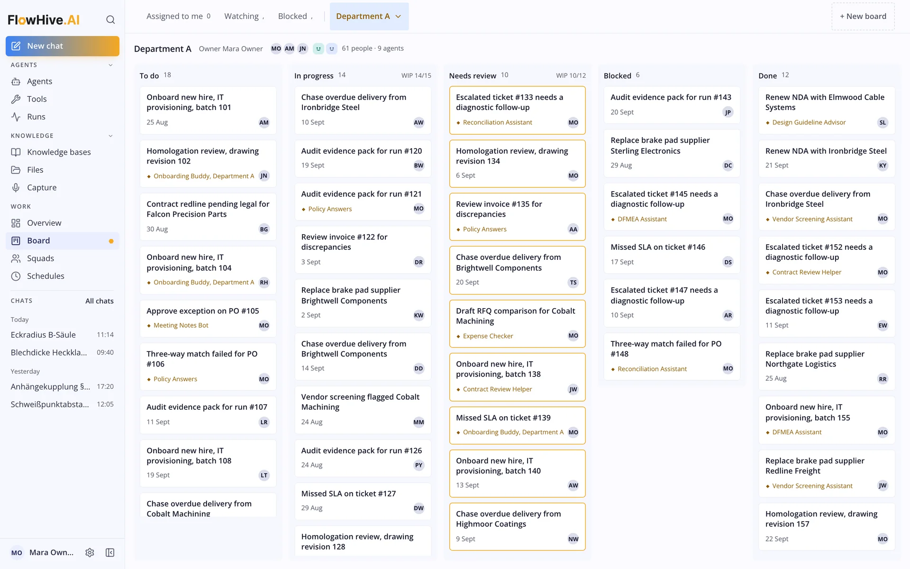Image resolution: width=910 pixels, height=569 pixels.
Task: Open Squads in the sidebar
Action: click(x=62, y=258)
